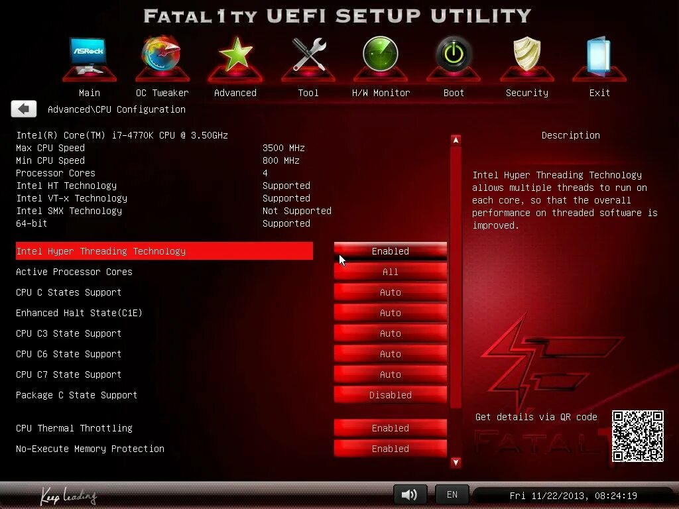The image size is (679, 509).
Task: Click Get details via QR code text
Action: [x=536, y=417]
